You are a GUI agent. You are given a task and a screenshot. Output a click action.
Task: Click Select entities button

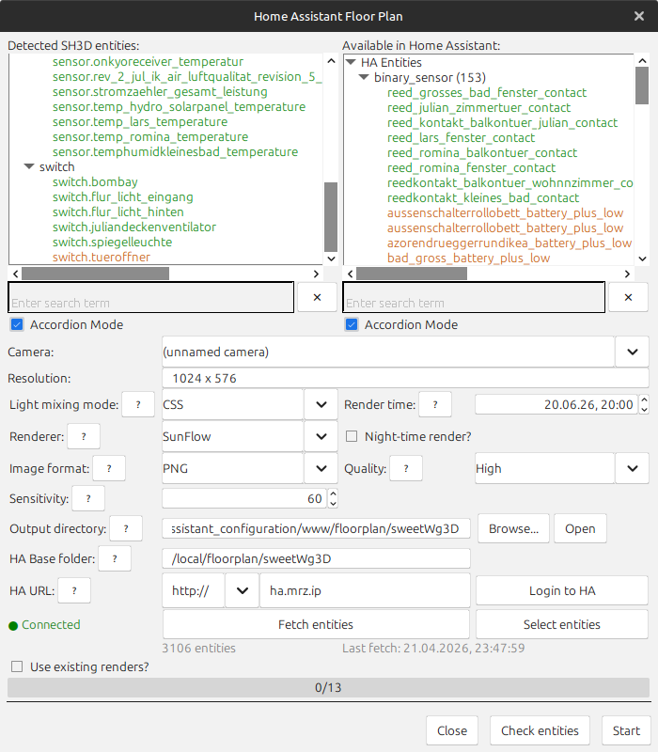pyautogui.click(x=561, y=624)
